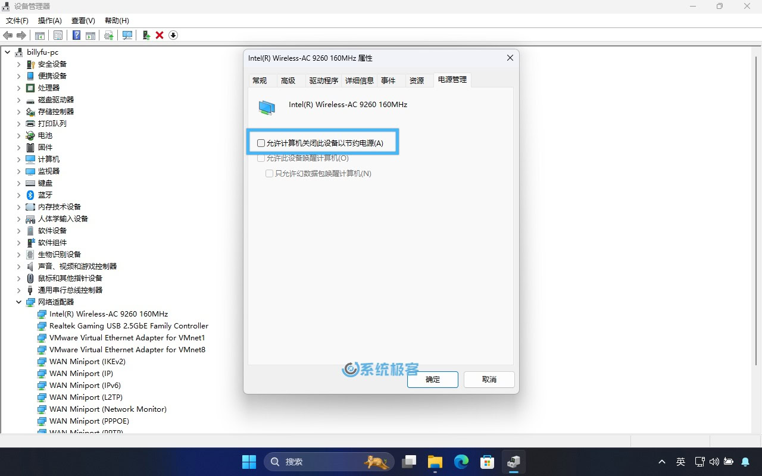The width and height of the screenshot is (762, 476).
Task: Select VMware Virtual Ethernet Adapter for VMnet8
Action: point(127,349)
